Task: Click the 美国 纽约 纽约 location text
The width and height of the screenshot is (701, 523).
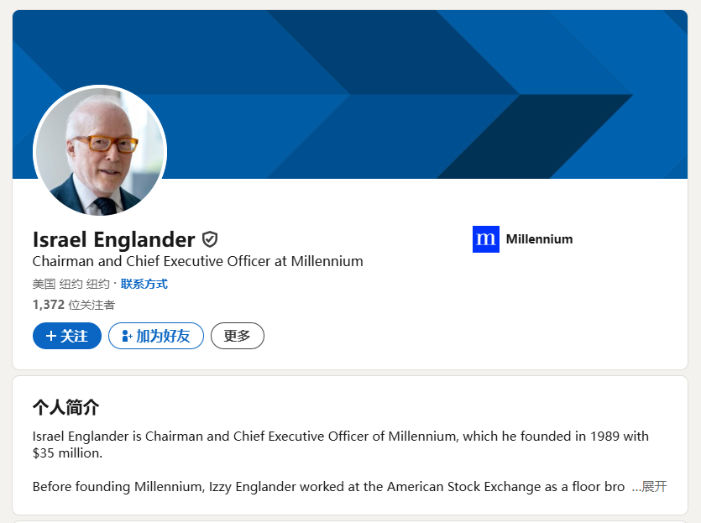Action: (71, 284)
